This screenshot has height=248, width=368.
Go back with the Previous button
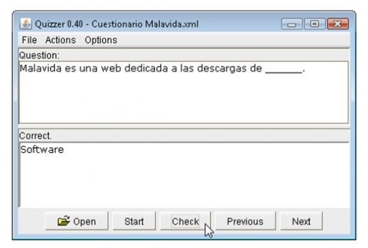245,221
